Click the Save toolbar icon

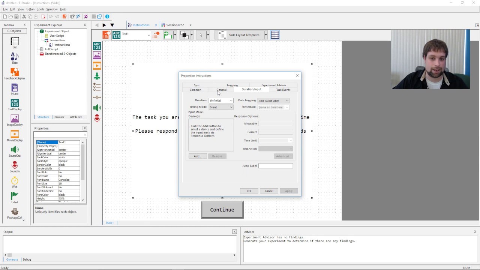click(x=16, y=16)
